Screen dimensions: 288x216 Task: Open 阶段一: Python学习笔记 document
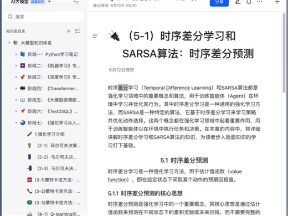[x=53, y=54]
